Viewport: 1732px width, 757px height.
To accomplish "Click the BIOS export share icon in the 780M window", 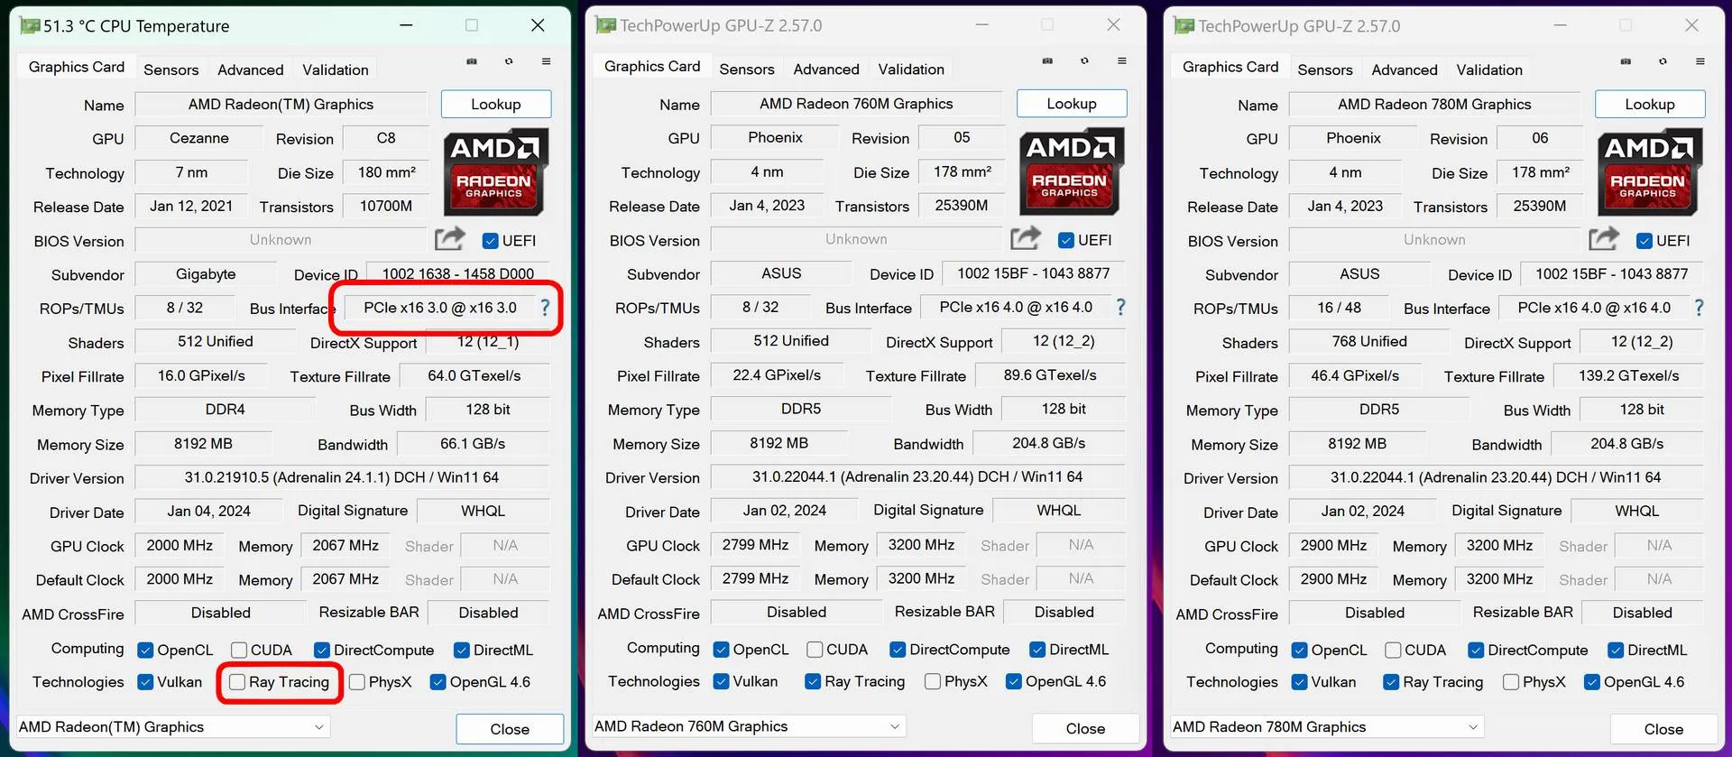I will pos(1604,239).
